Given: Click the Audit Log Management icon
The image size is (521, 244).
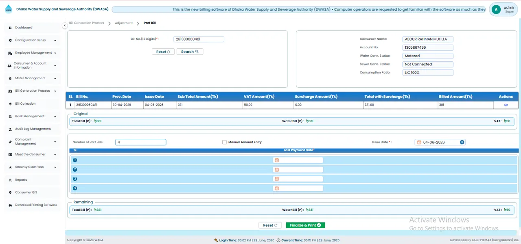Looking at the screenshot, I should point(10,129).
